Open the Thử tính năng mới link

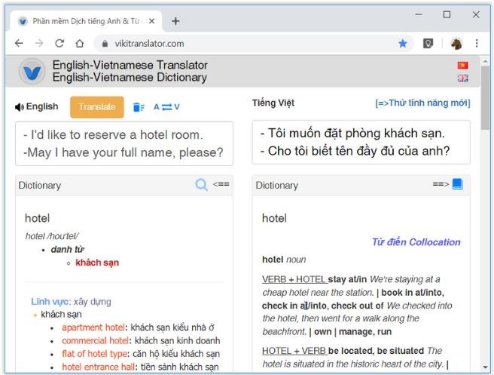tap(422, 103)
